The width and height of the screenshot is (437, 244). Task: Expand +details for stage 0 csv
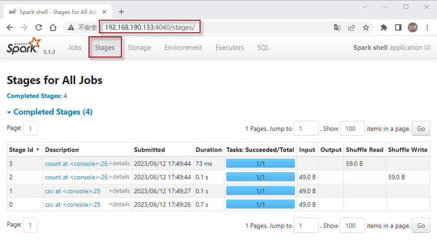[x=119, y=204]
